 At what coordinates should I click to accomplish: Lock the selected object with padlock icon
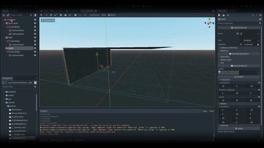(x=65, y=15)
